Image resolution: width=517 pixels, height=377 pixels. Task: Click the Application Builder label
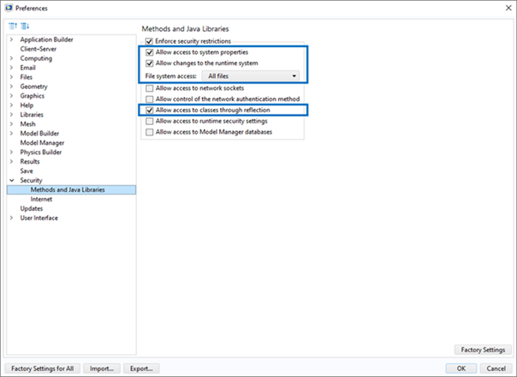coord(46,39)
